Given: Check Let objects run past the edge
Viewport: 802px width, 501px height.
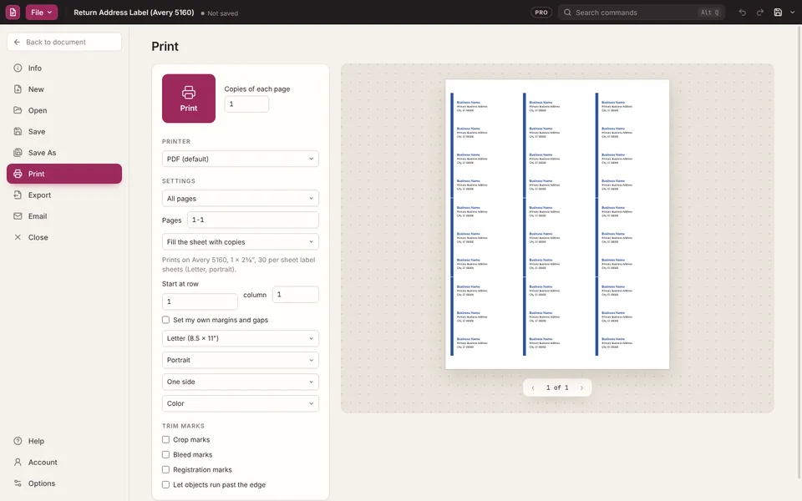Looking at the screenshot, I should (165, 484).
